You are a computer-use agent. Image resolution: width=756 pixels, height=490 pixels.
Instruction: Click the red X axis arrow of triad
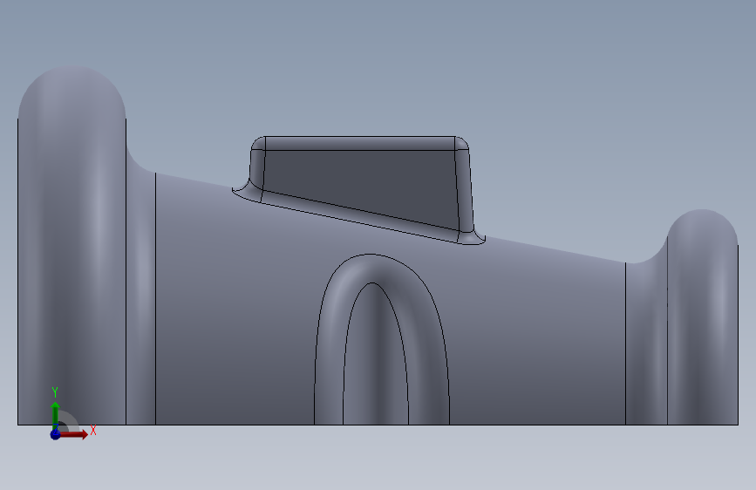point(74,434)
